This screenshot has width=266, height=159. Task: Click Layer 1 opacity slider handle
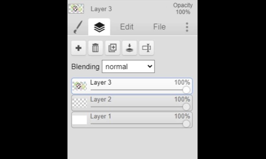[186, 124]
